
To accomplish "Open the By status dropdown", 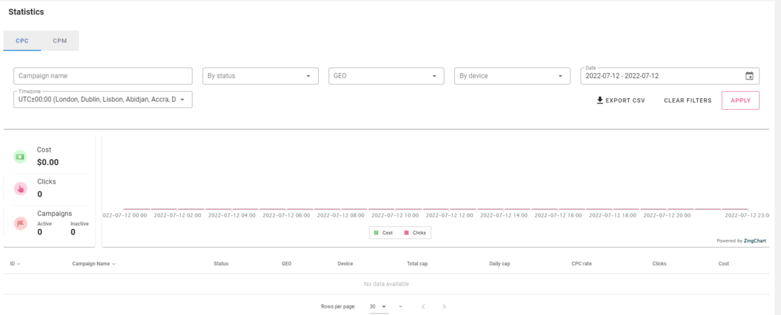I will tap(260, 76).
